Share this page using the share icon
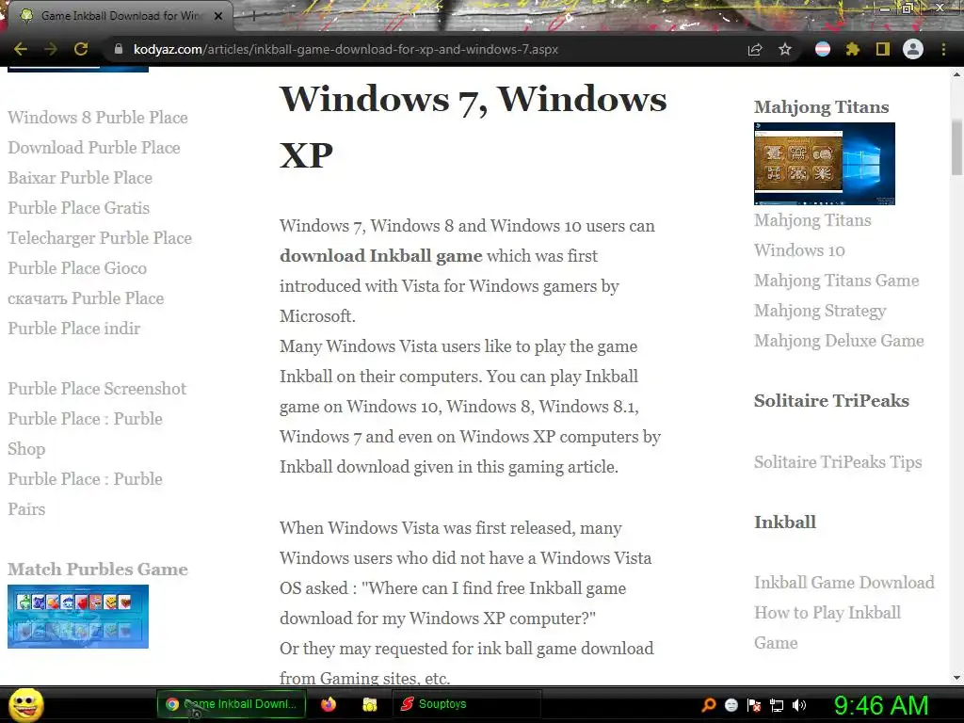This screenshot has height=723, width=964. click(755, 49)
